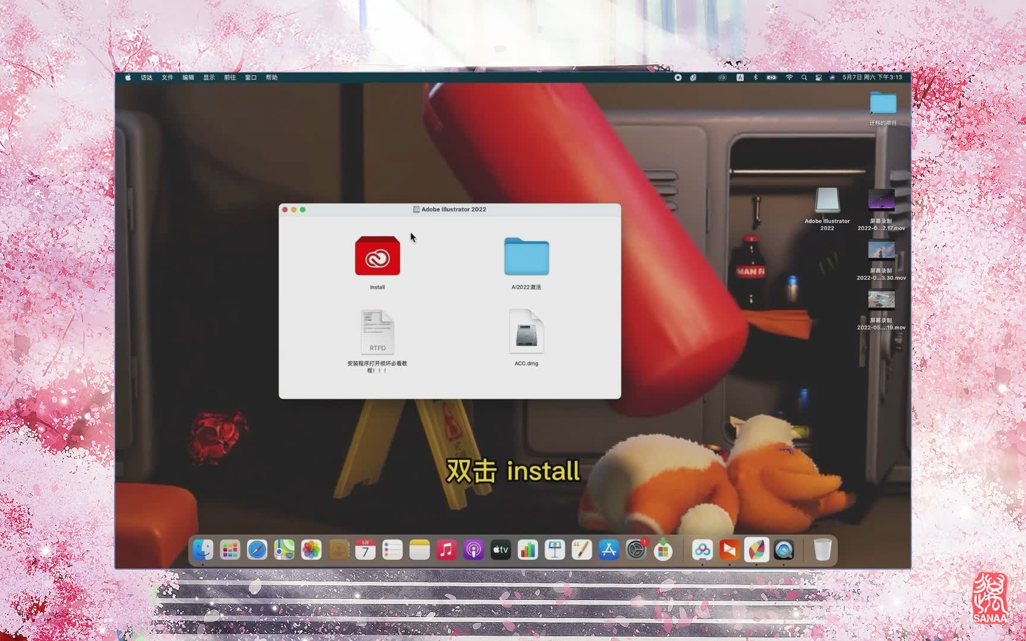This screenshot has height=641, width=1026.
Task: Open the install-arrow app icon in dock
Action: click(663, 550)
